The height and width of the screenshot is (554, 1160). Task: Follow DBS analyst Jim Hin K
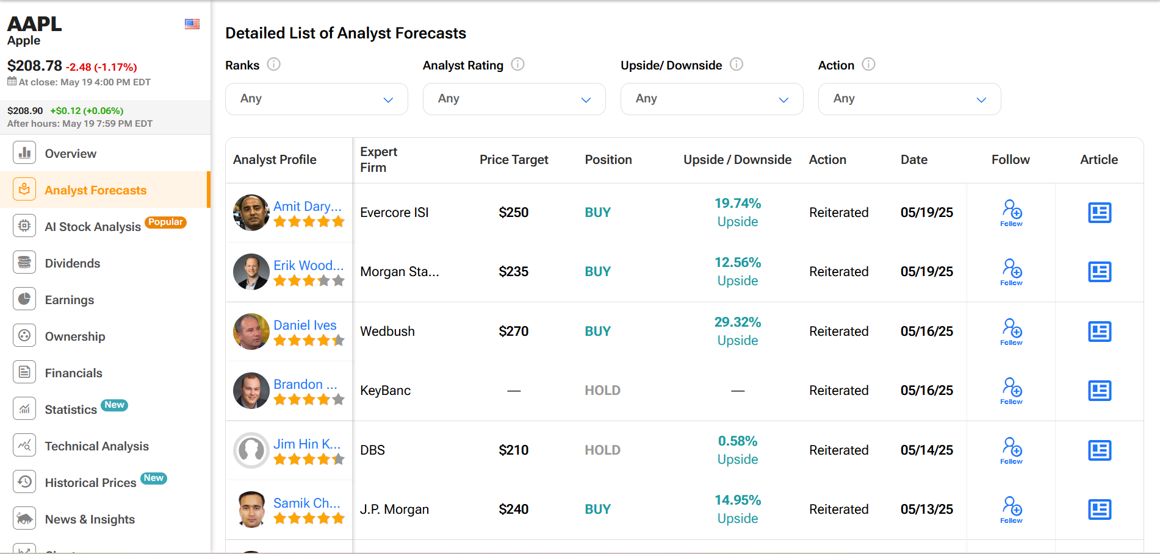1012,450
